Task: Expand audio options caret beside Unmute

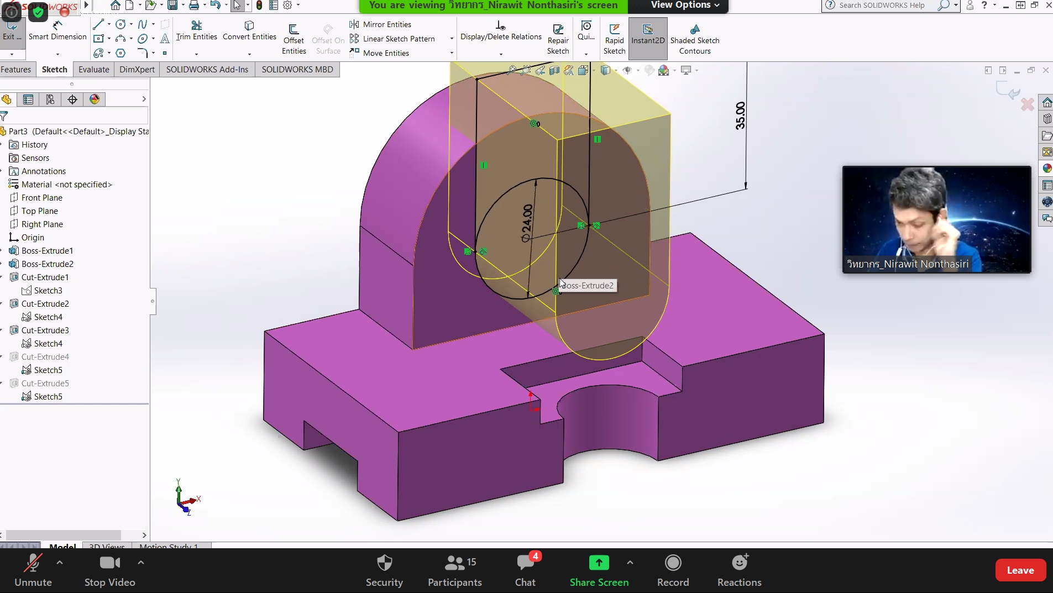Action: click(x=60, y=563)
